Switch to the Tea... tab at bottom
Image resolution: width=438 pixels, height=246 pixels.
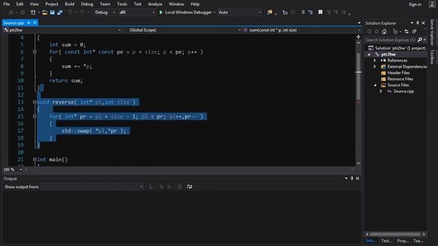click(x=418, y=241)
